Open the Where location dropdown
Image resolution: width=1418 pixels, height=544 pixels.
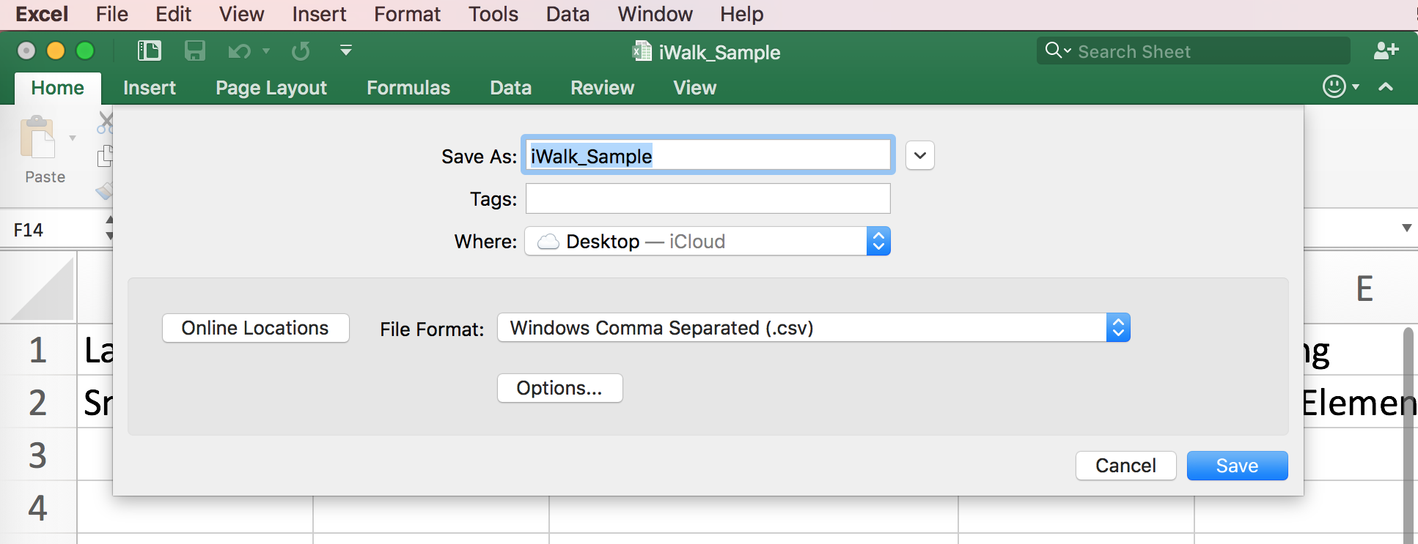[708, 241]
